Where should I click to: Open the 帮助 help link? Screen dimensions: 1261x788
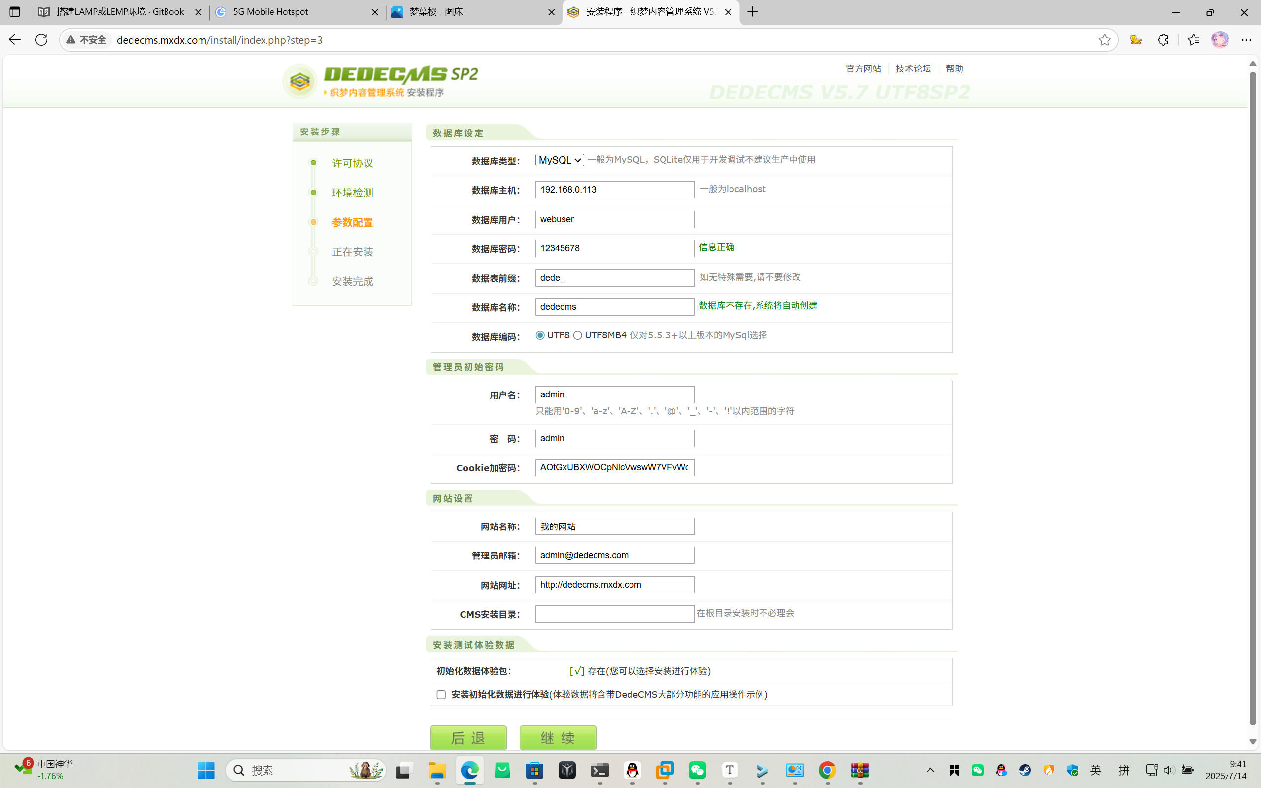(954, 68)
